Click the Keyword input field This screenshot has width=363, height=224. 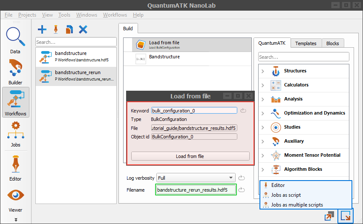[x=194, y=111]
